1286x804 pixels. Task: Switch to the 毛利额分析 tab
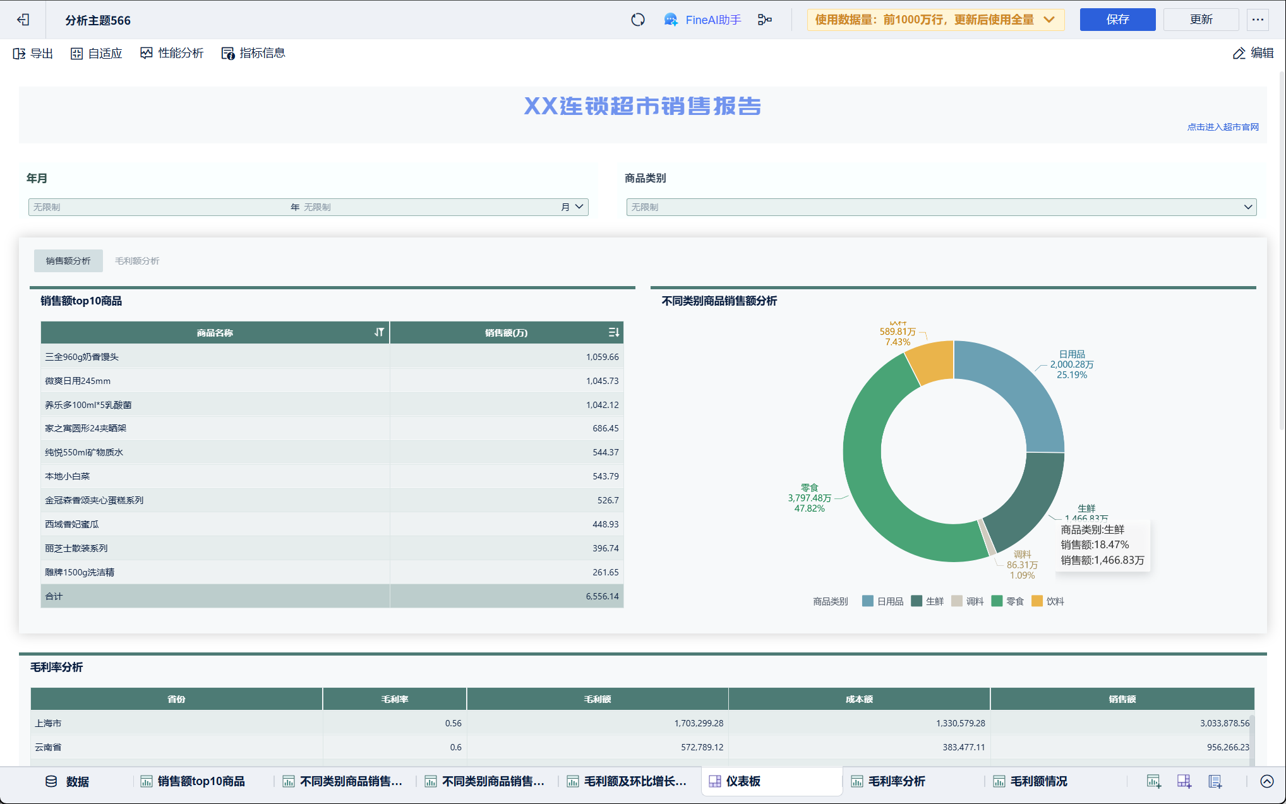pyautogui.click(x=137, y=261)
